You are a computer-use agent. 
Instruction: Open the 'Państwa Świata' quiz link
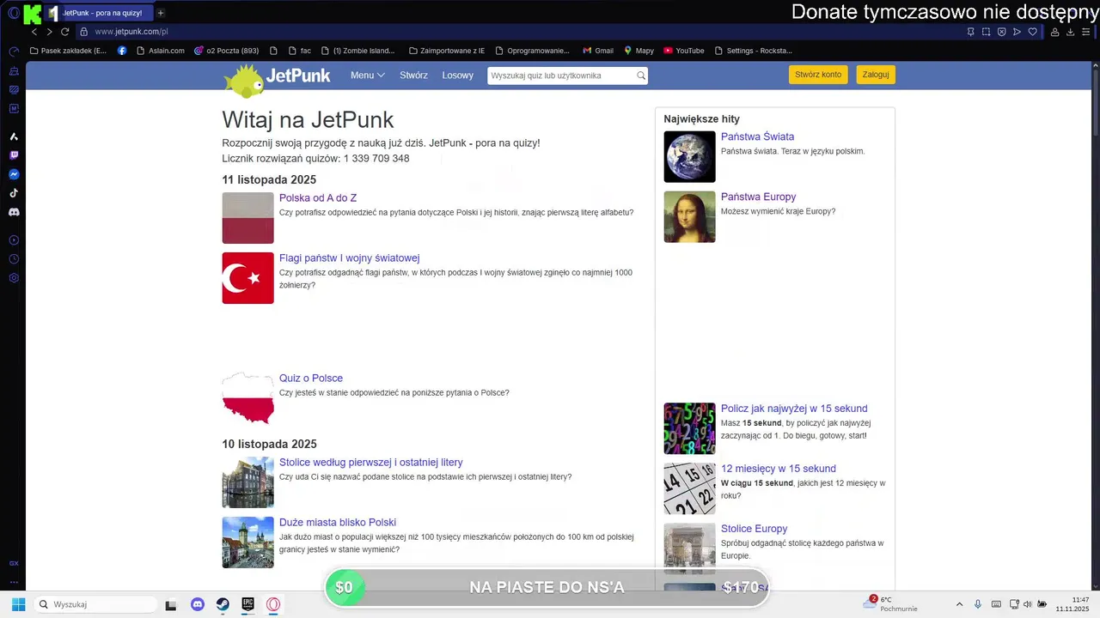click(757, 137)
